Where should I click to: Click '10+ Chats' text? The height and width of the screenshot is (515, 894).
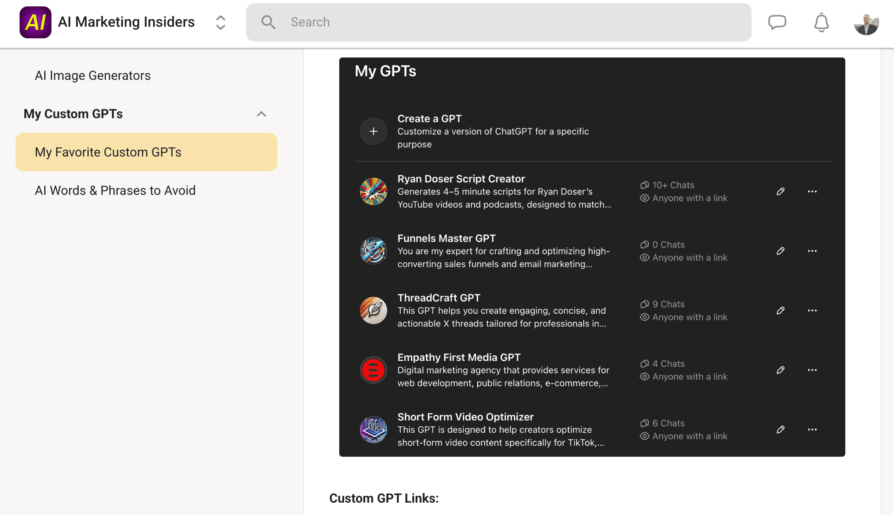673,185
